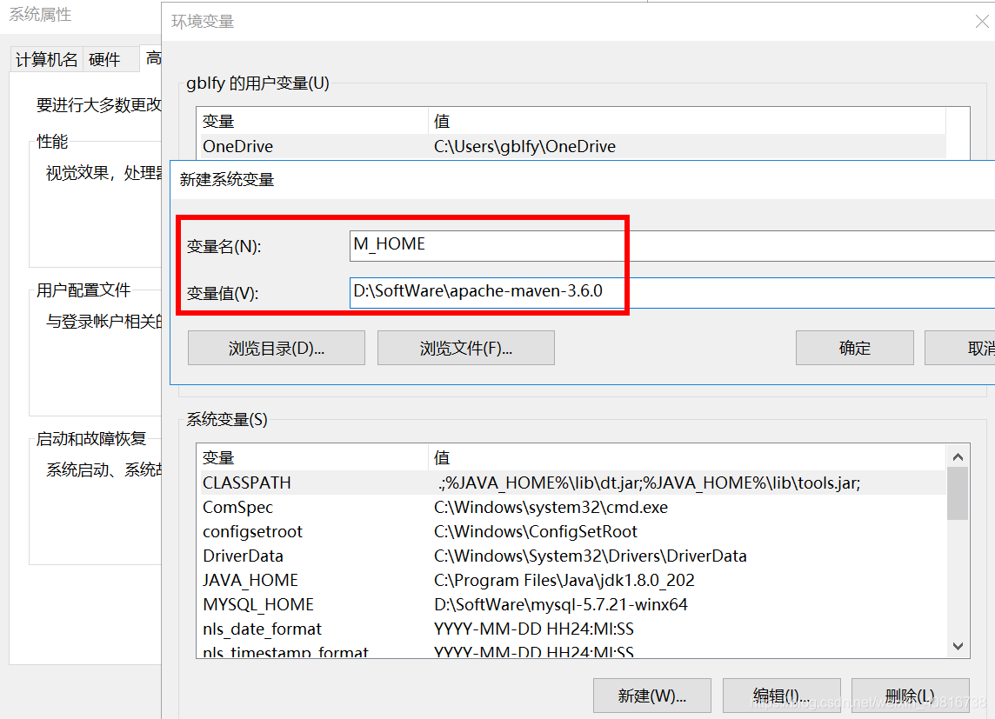Click value C:\Windows\system32\cmd.exe
The image size is (995, 719).
coord(551,507)
